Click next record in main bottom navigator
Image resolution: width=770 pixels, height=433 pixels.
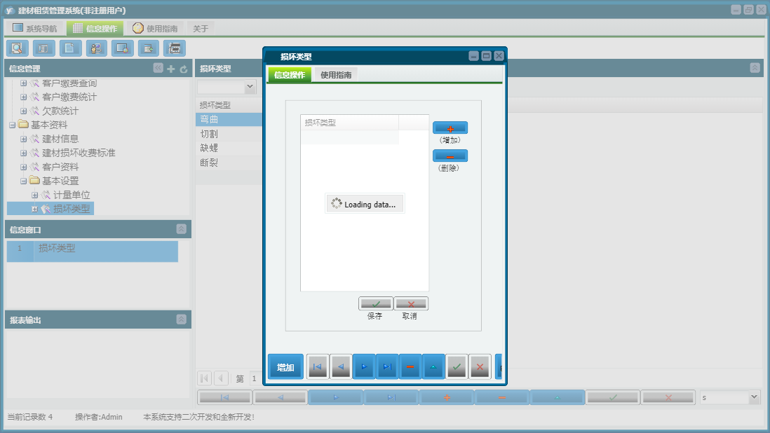(336, 397)
